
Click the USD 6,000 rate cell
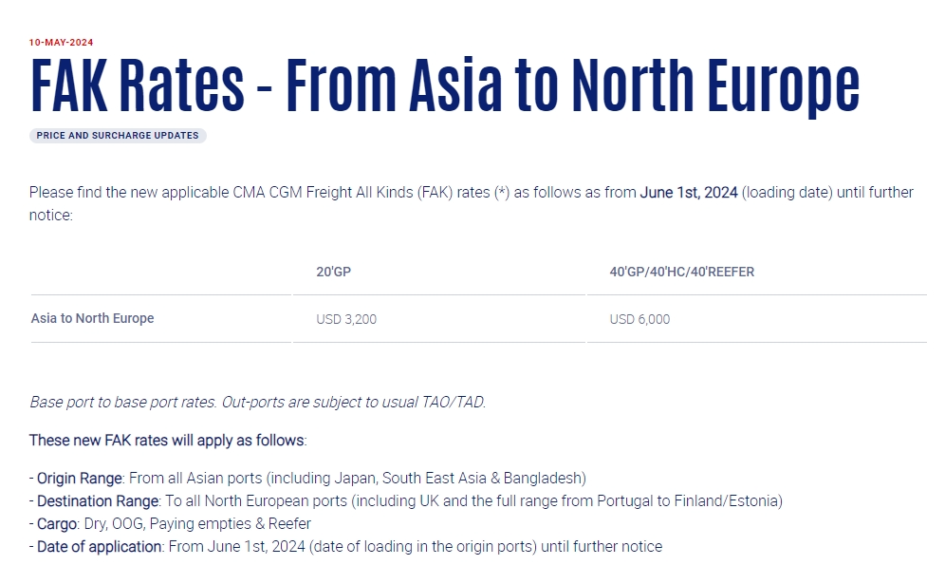[x=639, y=320]
